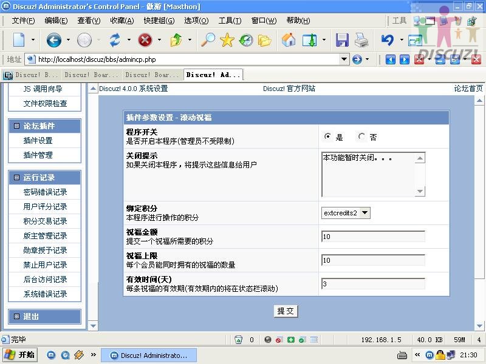Click the QQ penguin tray icon
This screenshot has height=364, width=486.
coord(440,355)
